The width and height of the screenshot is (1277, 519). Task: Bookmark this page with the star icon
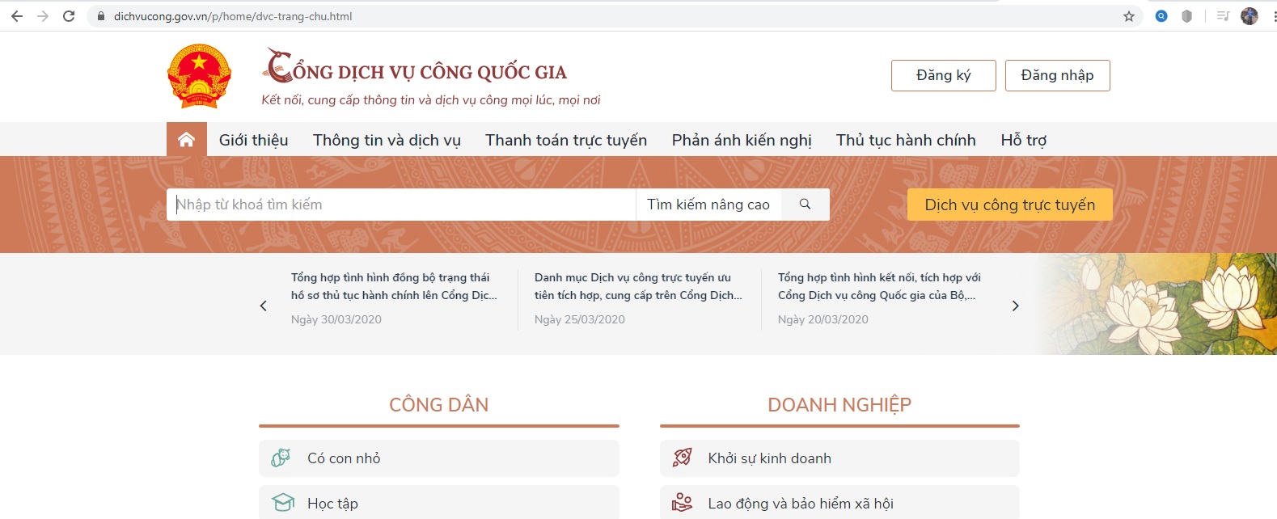(1128, 16)
